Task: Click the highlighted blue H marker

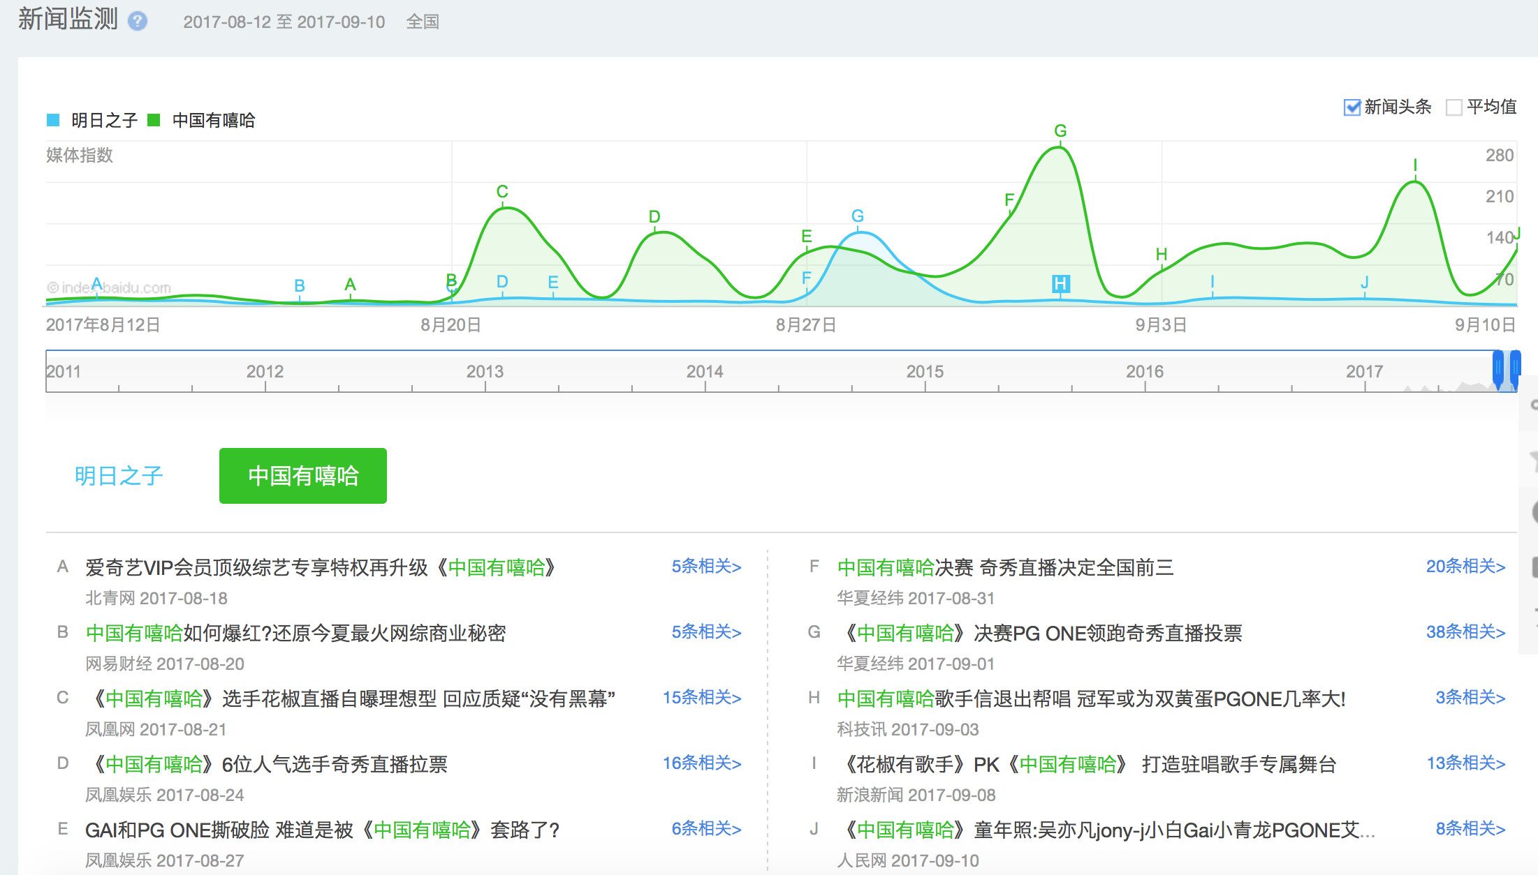Action: point(1061,283)
